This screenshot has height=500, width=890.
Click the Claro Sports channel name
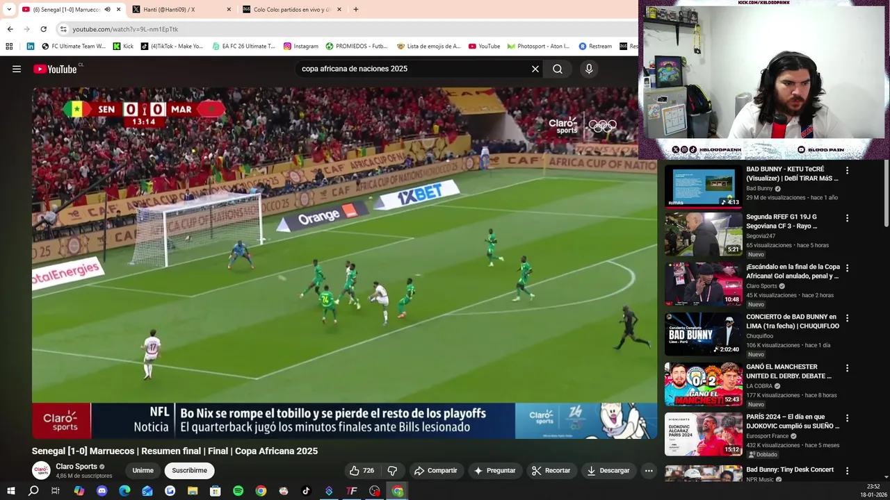click(76, 467)
